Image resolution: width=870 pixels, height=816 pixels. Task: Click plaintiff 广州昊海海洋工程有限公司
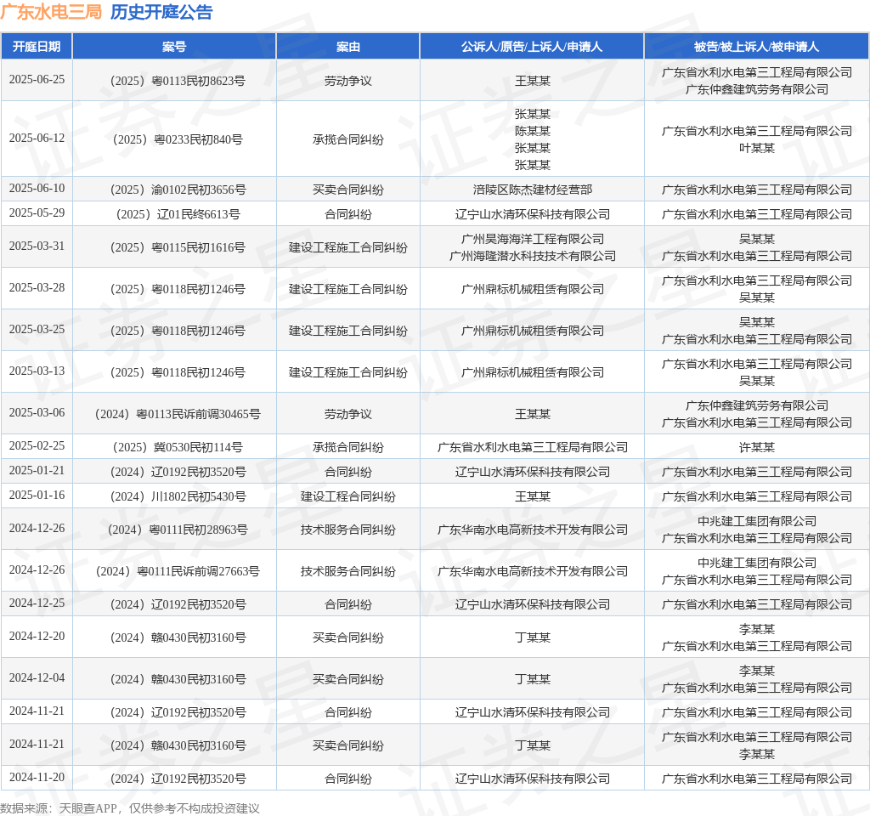click(532, 239)
